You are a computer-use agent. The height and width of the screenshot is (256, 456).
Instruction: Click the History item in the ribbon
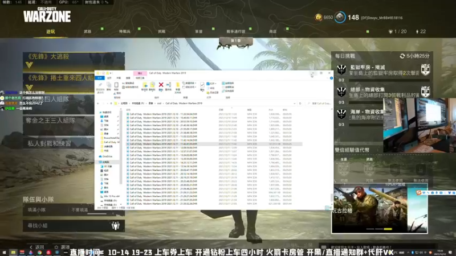[212, 93]
